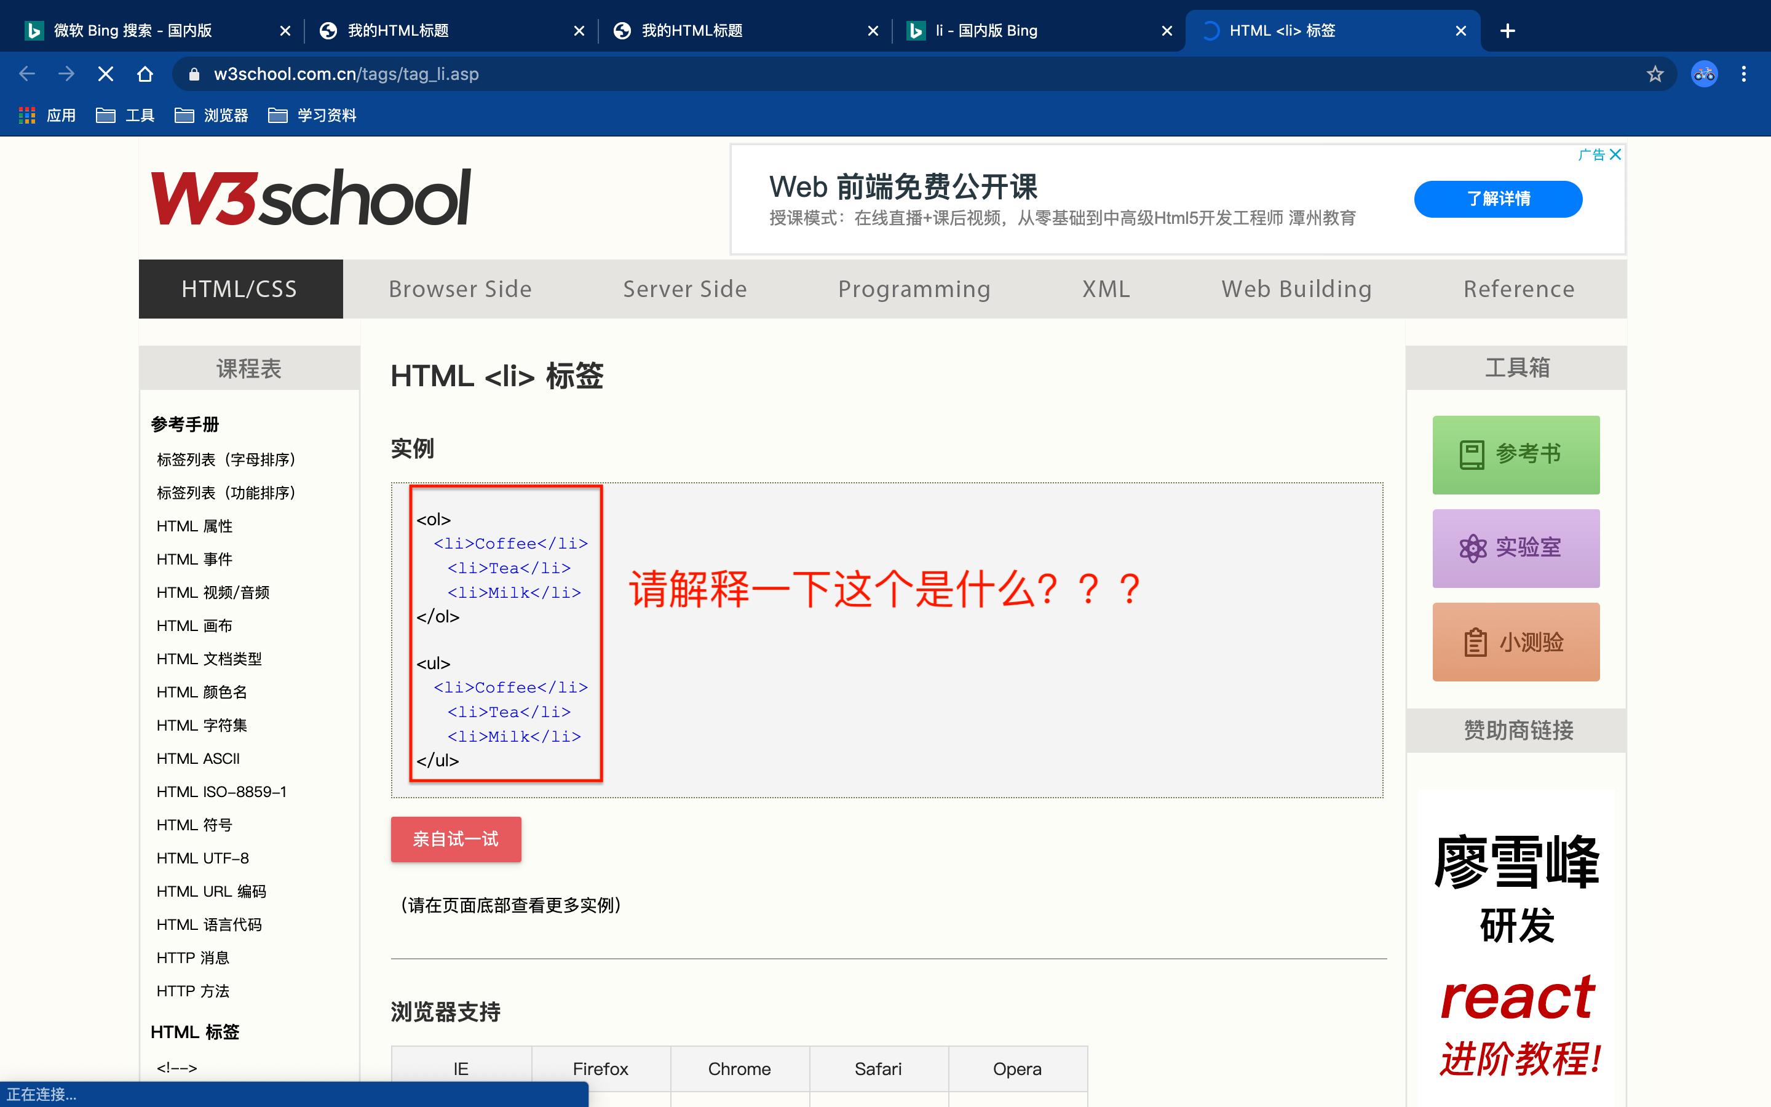This screenshot has width=1771, height=1107.
Task: Click the Web 前端免费公开课 ad title
Action: pyautogui.click(x=903, y=188)
